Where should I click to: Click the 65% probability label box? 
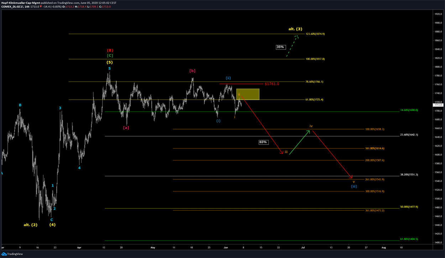[x=263, y=142]
